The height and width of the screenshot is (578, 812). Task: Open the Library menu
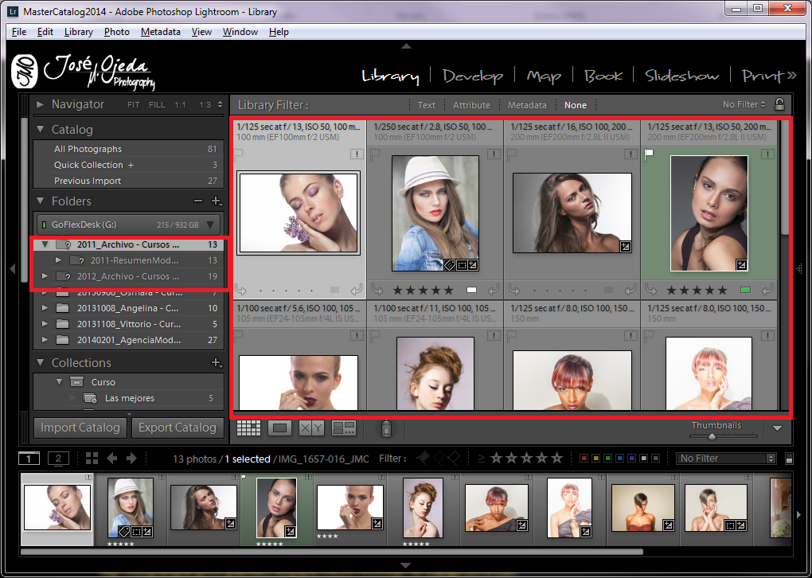79,32
